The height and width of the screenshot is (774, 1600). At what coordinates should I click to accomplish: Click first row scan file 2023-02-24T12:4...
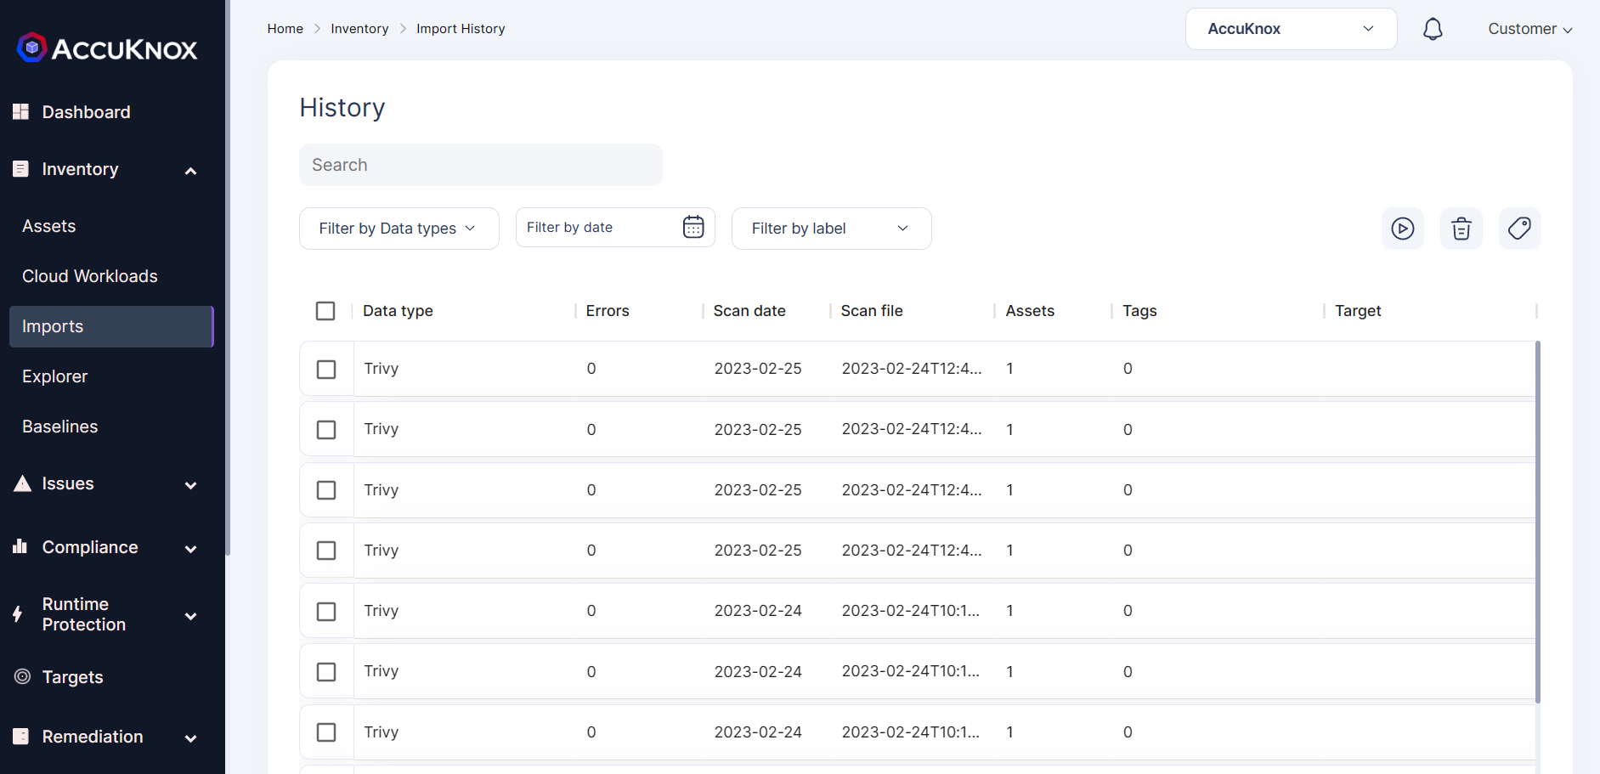[912, 369]
